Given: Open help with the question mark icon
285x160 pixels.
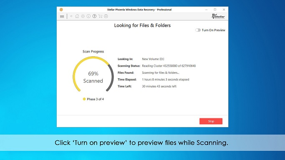Looking at the screenshot, I should click(94, 16).
